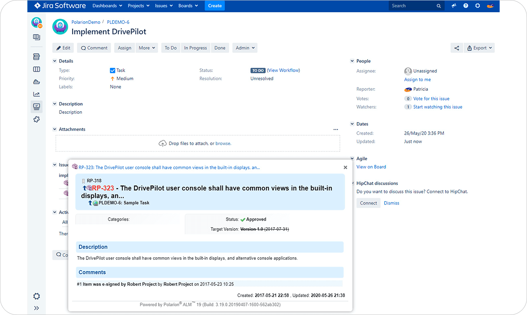The height and width of the screenshot is (315, 527).
Task: Click the unassigned user avatar icon
Action: 408,71
